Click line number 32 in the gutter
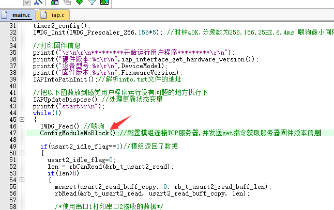The height and width of the screenshot is (210, 334). click(13, 33)
